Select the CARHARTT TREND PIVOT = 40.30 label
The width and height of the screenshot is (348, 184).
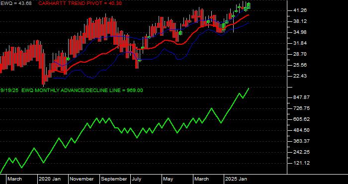80,3
